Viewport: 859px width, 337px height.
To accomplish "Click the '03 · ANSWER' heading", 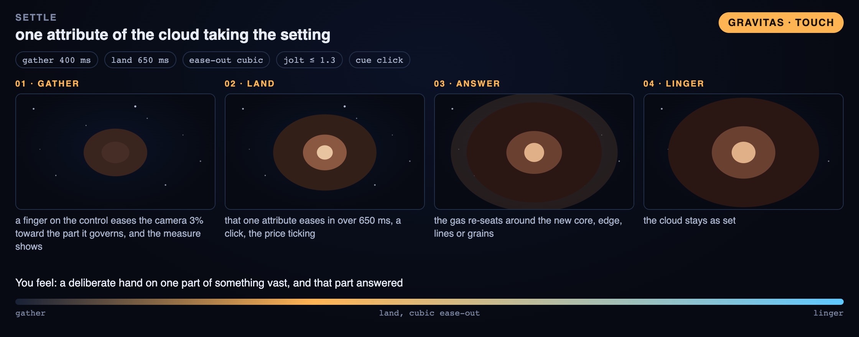I will tap(467, 83).
